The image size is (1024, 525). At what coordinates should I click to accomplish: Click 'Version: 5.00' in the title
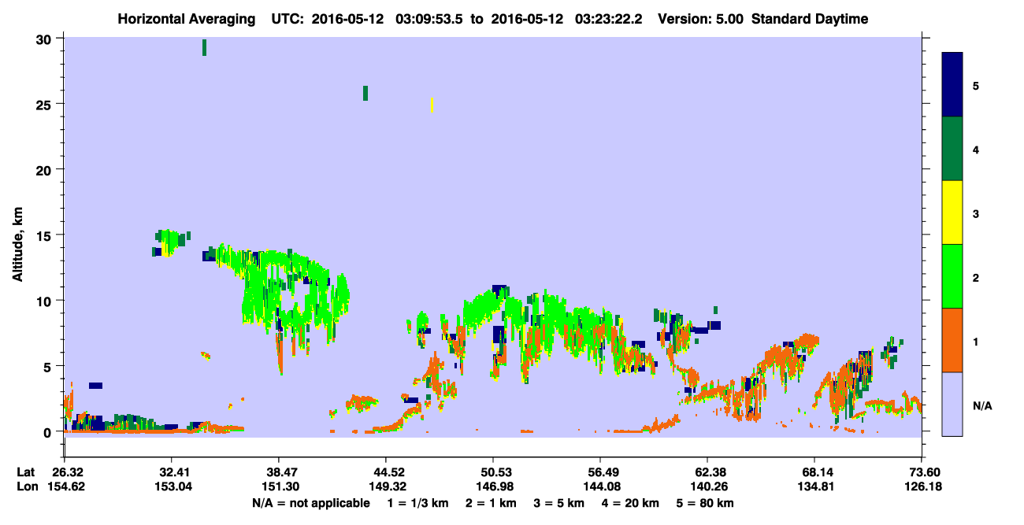[x=701, y=19]
